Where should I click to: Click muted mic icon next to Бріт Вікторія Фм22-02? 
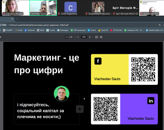(114, 14)
